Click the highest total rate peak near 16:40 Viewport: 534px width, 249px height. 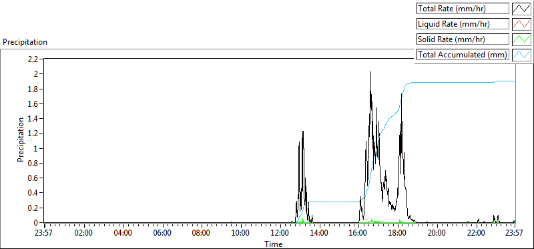370,73
